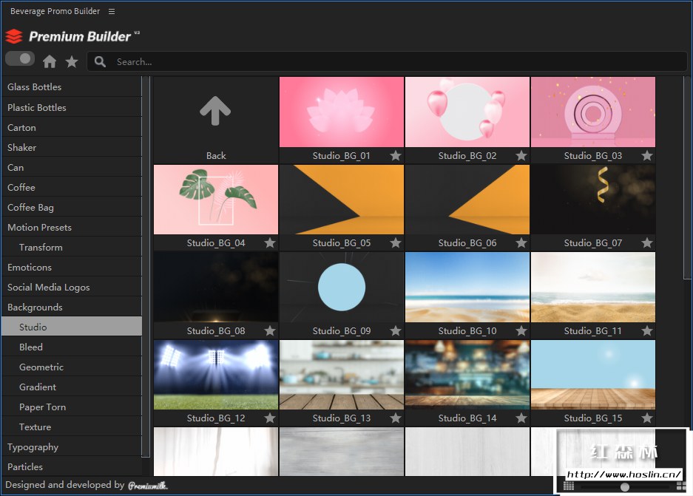Favorite Studio_BG_03 with its star
693x496 pixels.
pos(647,155)
